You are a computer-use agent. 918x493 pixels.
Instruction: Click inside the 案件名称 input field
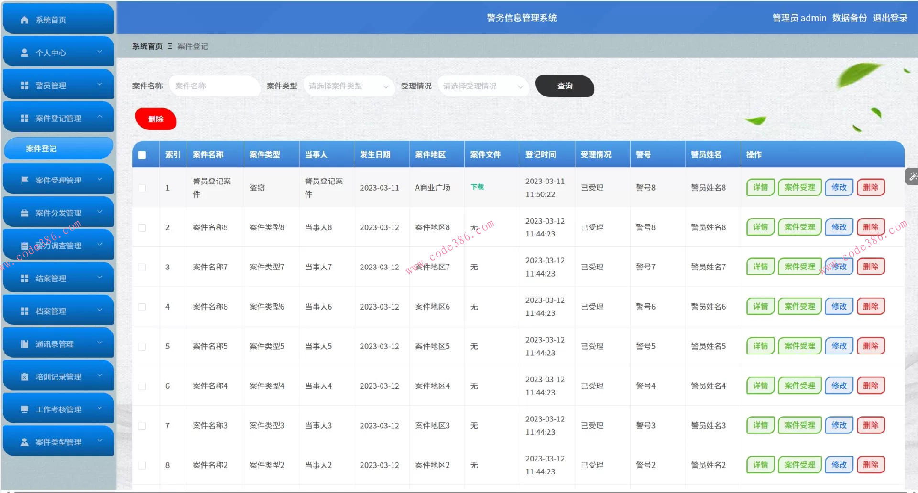[x=214, y=86]
